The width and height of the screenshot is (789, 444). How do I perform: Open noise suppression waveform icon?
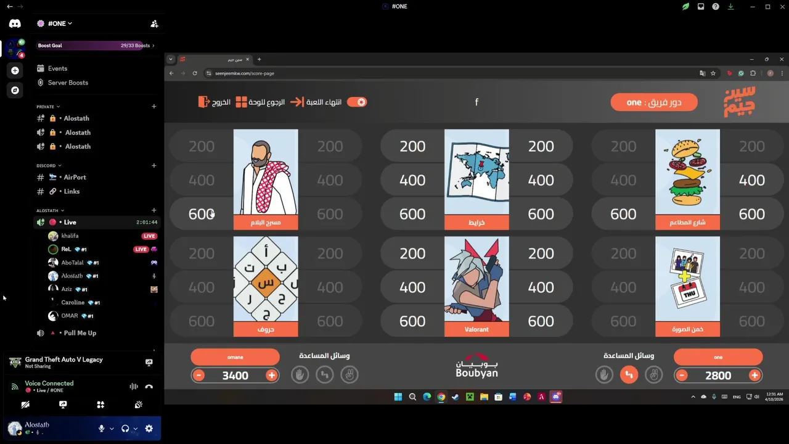tap(133, 387)
